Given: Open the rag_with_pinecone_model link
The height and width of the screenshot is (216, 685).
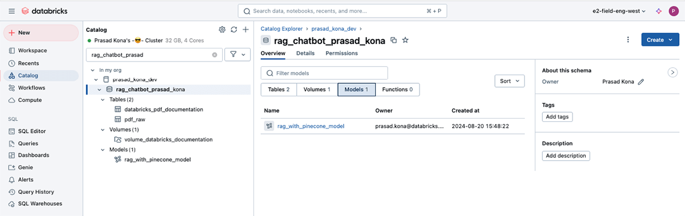Looking at the screenshot, I should [311, 126].
